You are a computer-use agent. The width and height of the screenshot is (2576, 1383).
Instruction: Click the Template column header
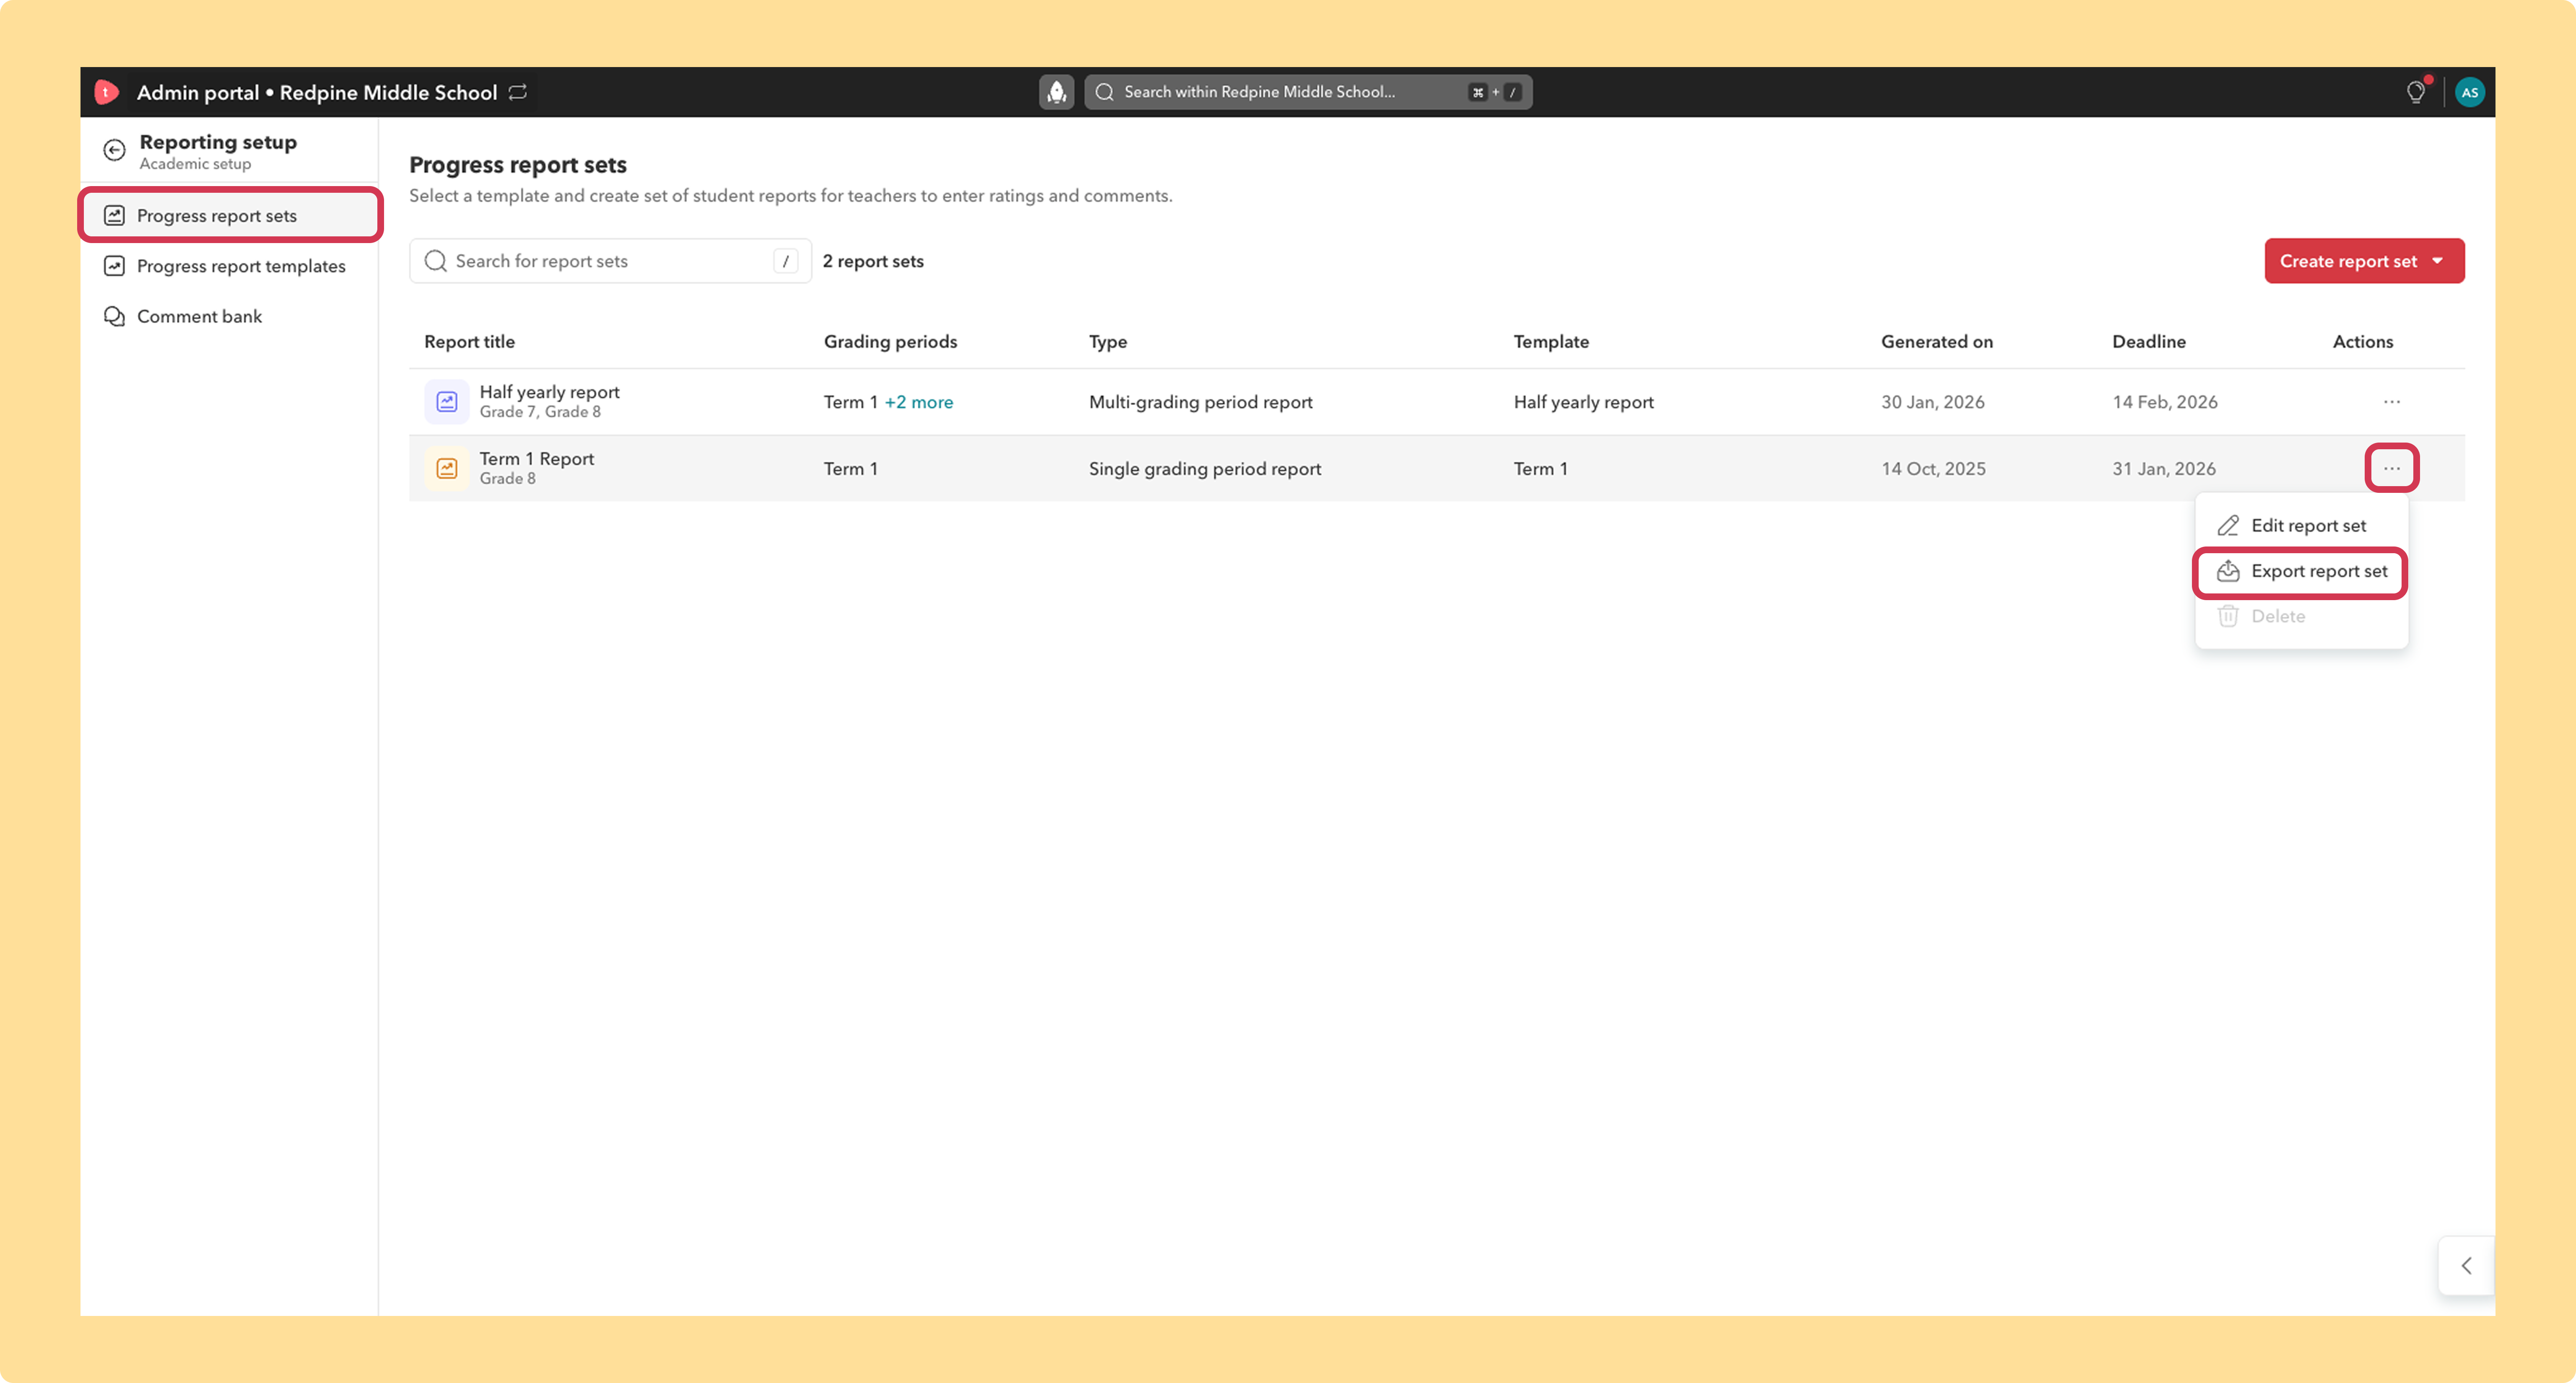(1550, 342)
